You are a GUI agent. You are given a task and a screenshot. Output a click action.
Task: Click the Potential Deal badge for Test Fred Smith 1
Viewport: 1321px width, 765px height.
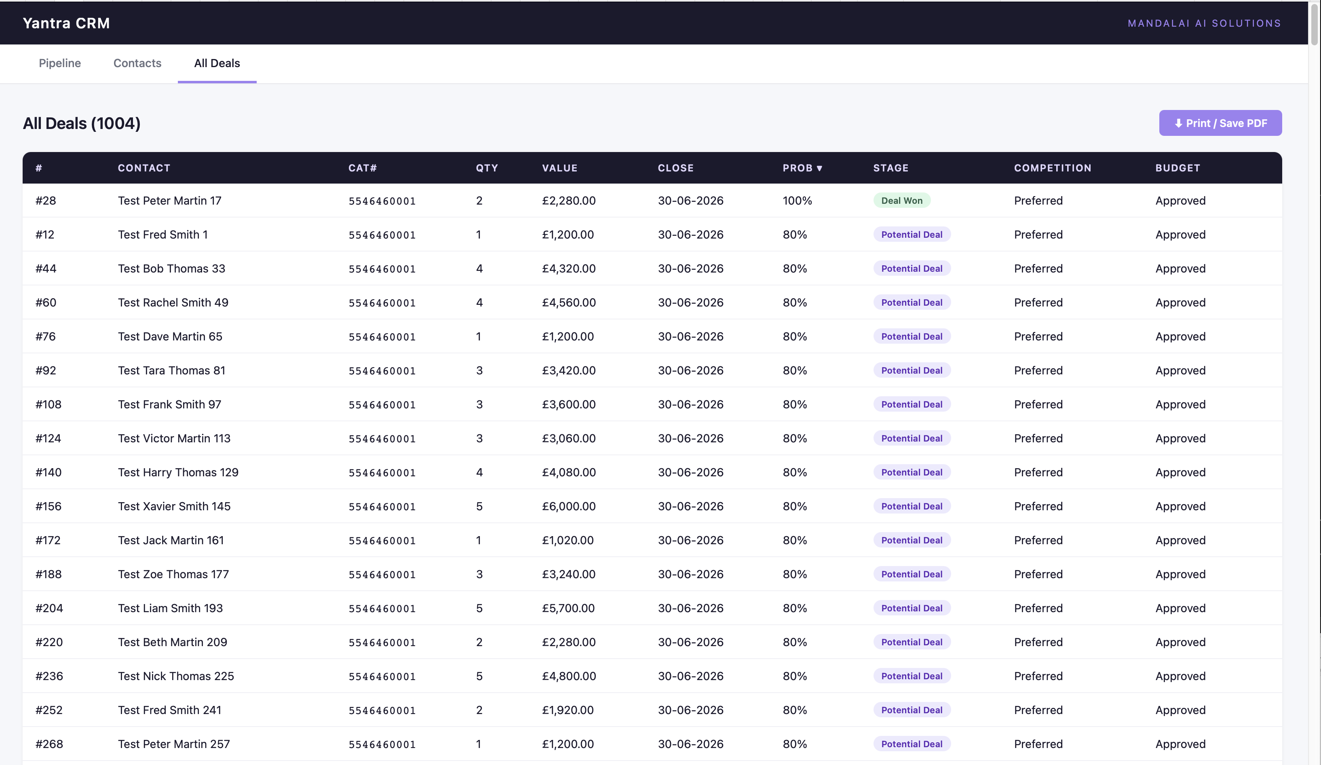coord(912,235)
